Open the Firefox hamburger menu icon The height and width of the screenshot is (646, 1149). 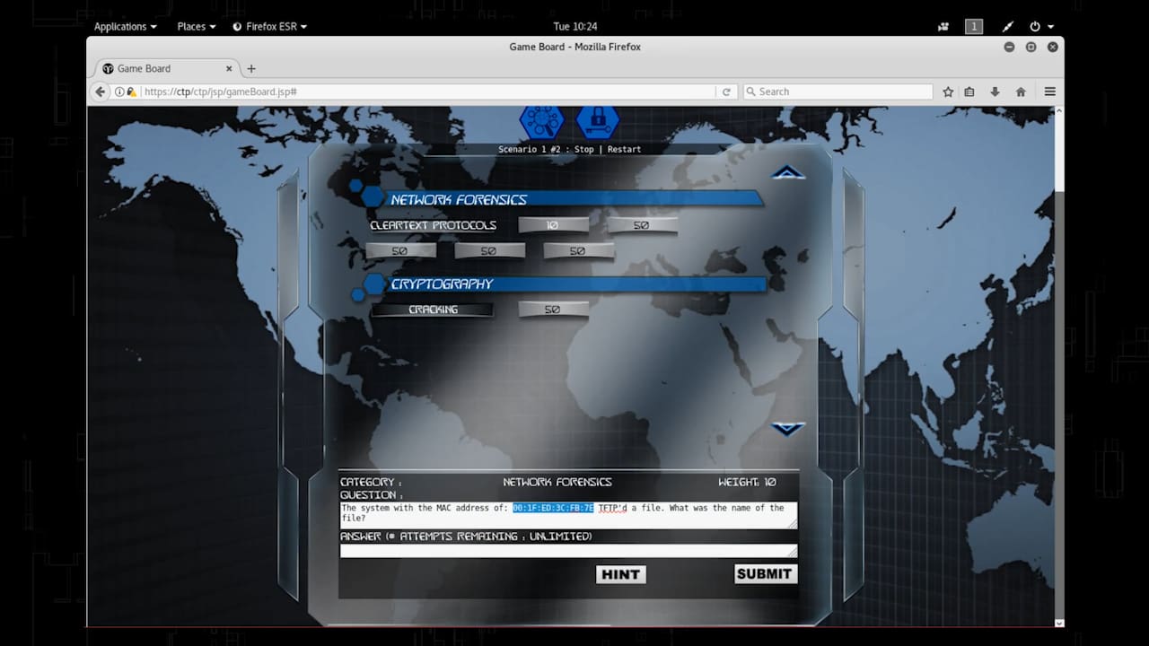pos(1049,91)
